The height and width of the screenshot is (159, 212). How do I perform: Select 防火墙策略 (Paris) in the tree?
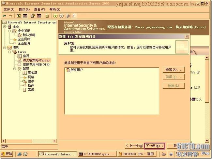click(x=36, y=60)
